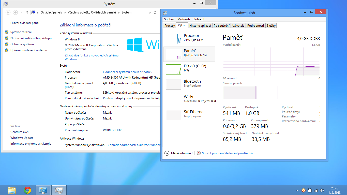The height and width of the screenshot is (195, 347).
Task: Click the Všechny položky Ovládacích panelů breadcrumb
Action: (x=92, y=12)
